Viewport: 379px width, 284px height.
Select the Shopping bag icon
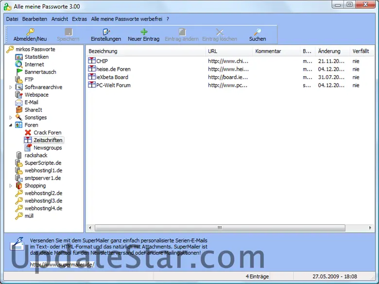[19, 185]
